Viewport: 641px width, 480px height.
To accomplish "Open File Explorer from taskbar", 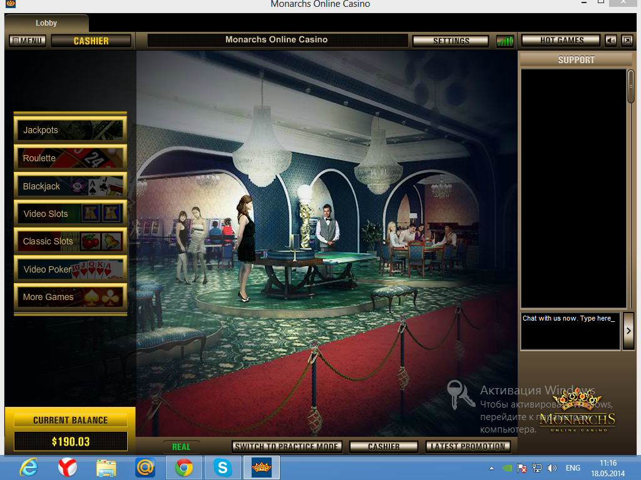I will [106, 467].
